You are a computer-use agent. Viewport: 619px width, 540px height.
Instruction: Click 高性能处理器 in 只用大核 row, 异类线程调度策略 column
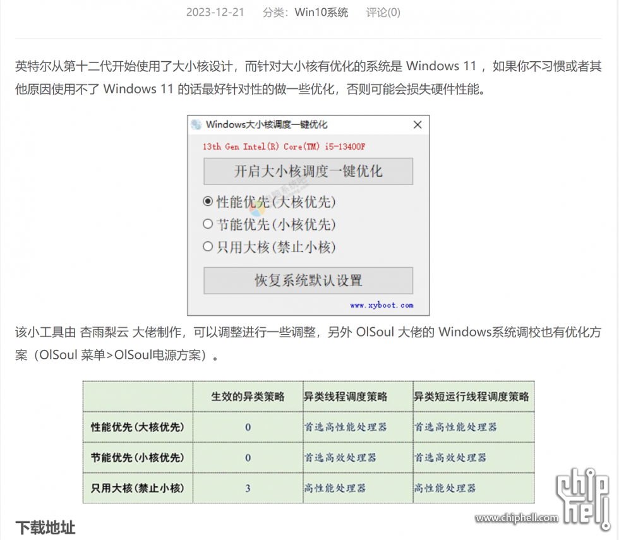(335, 488)
